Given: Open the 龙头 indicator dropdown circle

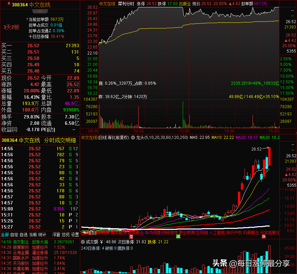Looking at the screenshot, I should (133, 138).
